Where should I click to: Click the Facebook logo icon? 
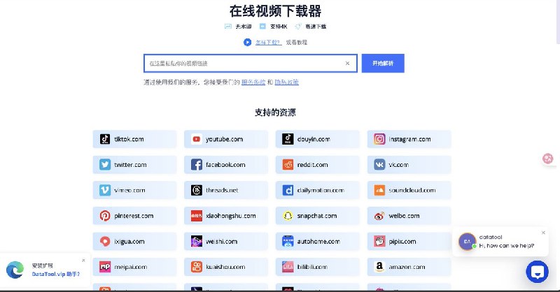[197, 165]
